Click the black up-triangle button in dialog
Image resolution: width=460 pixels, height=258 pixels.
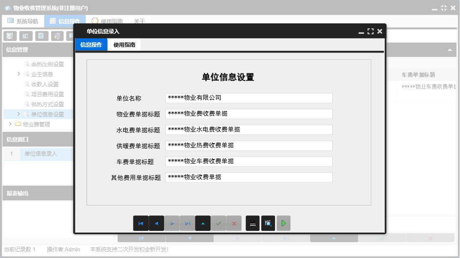(x=203, y=223)
